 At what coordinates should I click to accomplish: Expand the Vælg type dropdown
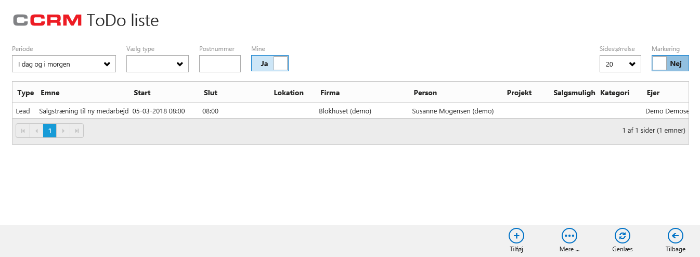click(158, 64)
